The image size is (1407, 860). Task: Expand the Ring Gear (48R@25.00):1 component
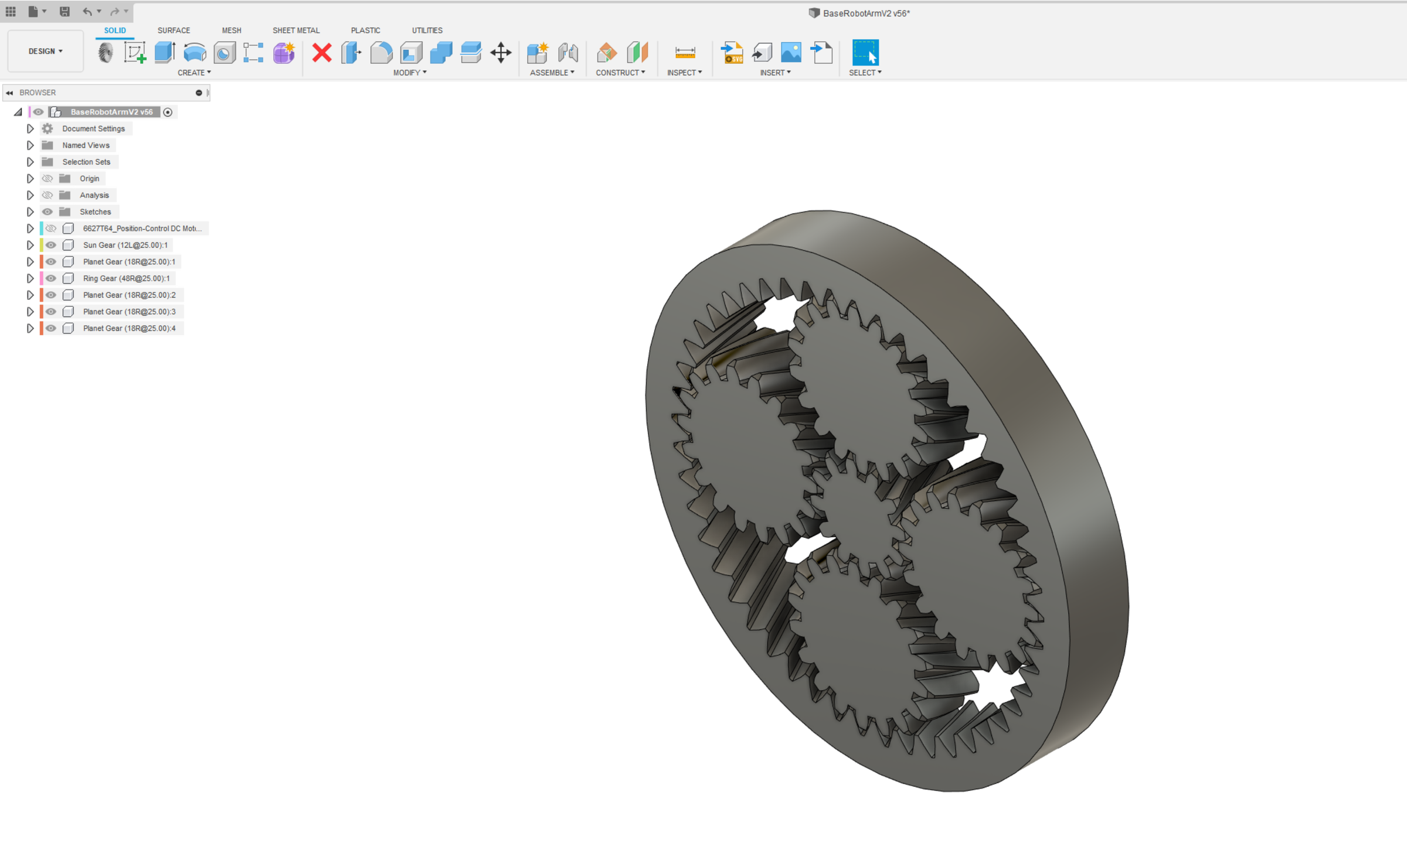click(x=30, y=278)
